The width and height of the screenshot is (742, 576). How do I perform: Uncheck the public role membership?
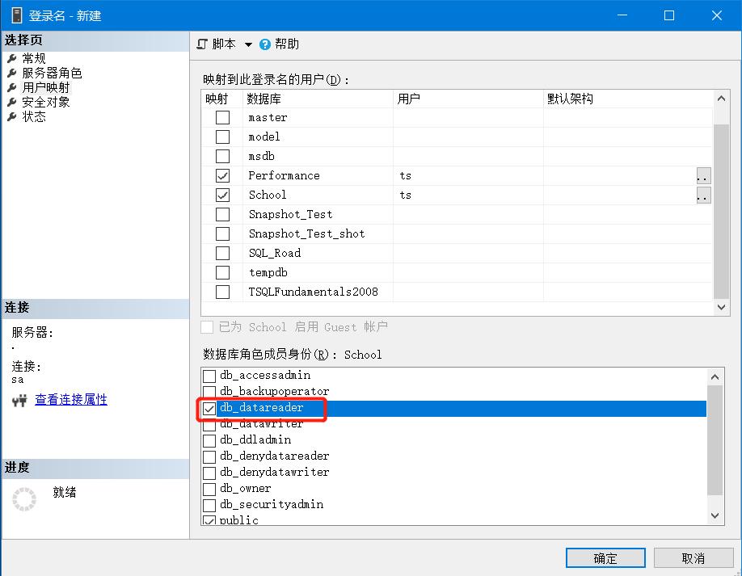coord(209,520)
